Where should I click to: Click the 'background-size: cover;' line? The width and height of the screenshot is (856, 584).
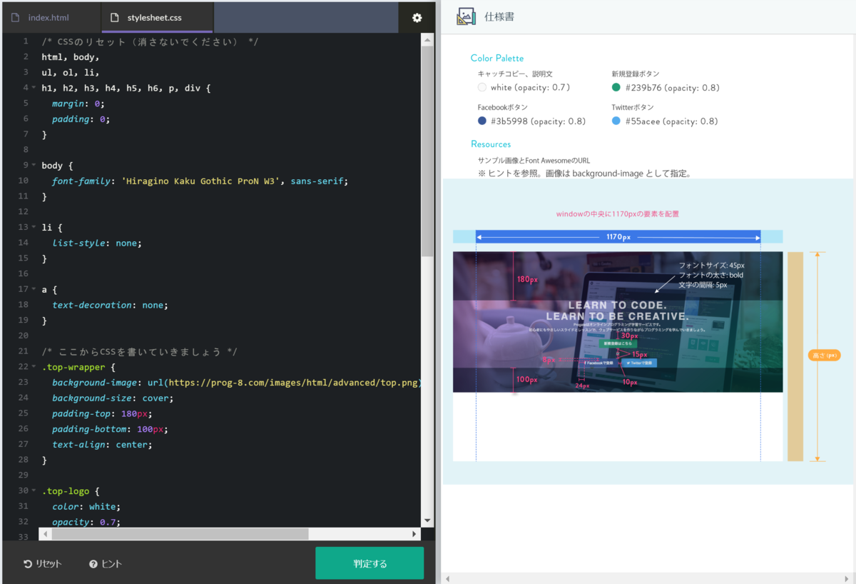[x=112, y=398]
